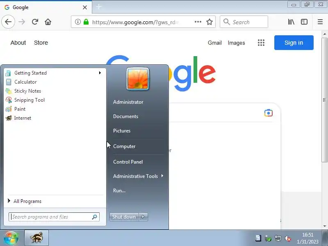
Task: Open Control Panel from Start menu
Action: pos(128,162)
